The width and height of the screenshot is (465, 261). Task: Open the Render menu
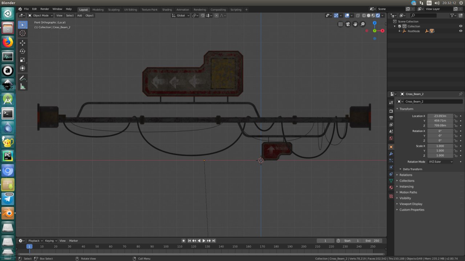pos(45,9)
